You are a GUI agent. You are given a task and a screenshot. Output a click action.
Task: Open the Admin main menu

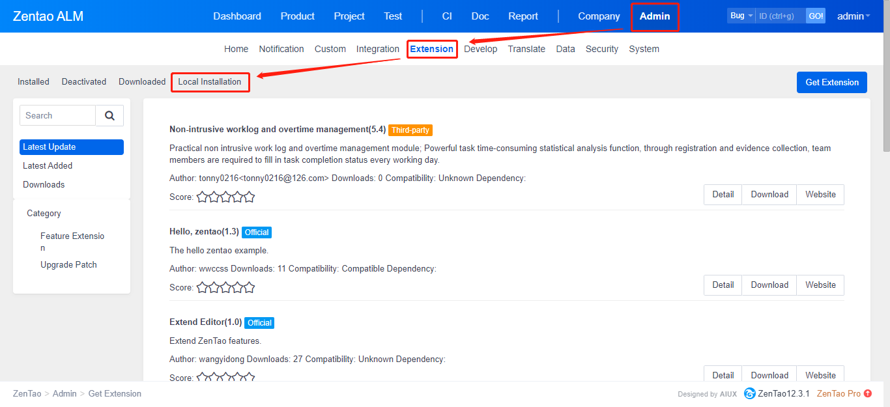coord(655,16)
